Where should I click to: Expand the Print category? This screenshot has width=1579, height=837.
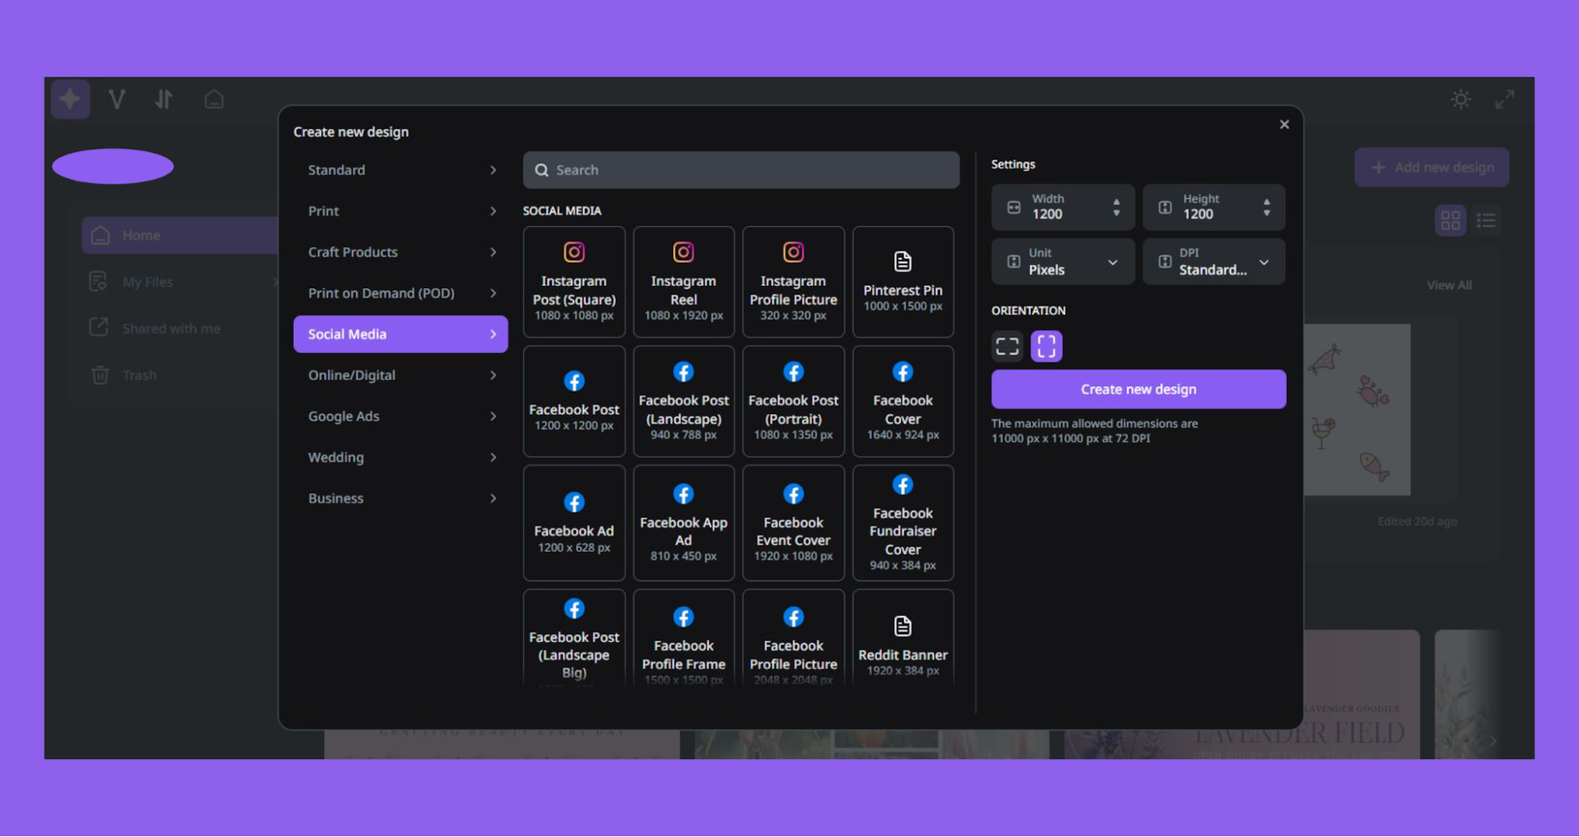(400, 211)
